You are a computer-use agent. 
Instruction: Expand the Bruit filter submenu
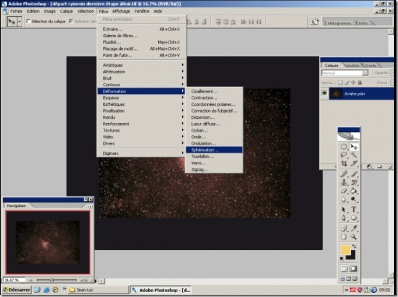pos(141,78)
